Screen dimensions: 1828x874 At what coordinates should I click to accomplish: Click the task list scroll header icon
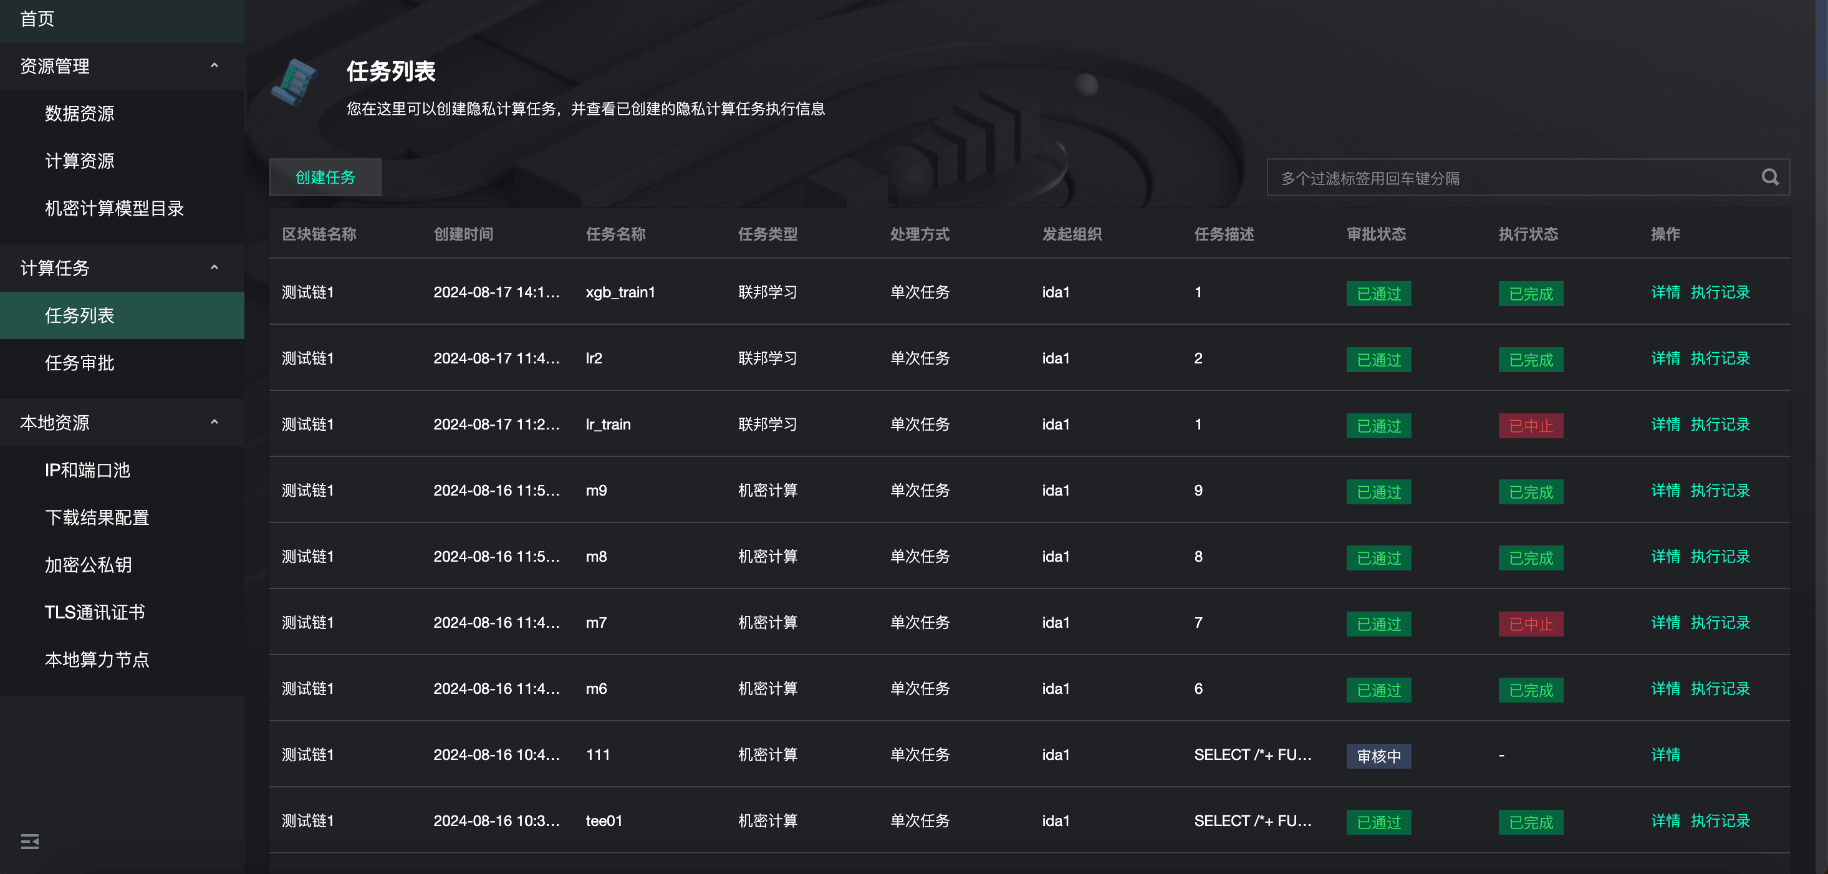[x=295, y=84]
